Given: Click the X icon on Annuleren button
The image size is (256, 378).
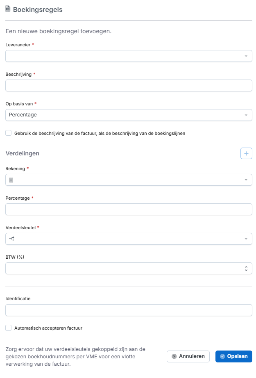Looking at the screenshot, I should 174,356.
